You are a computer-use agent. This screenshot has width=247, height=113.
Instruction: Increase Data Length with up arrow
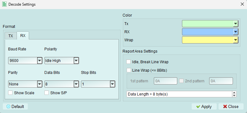234,93
